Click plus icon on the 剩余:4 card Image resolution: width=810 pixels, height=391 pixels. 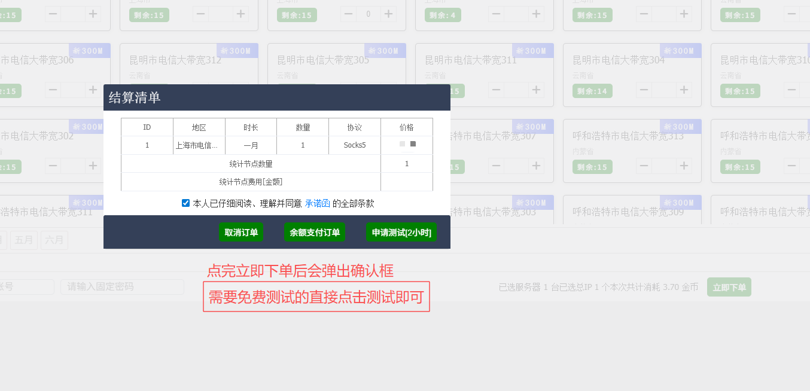536,14
